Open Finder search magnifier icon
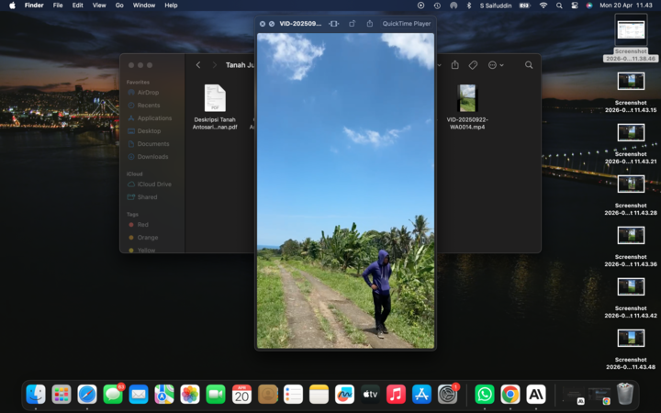Image resolution: width=661 pixels, height=413 pixels. coord(529,65)
